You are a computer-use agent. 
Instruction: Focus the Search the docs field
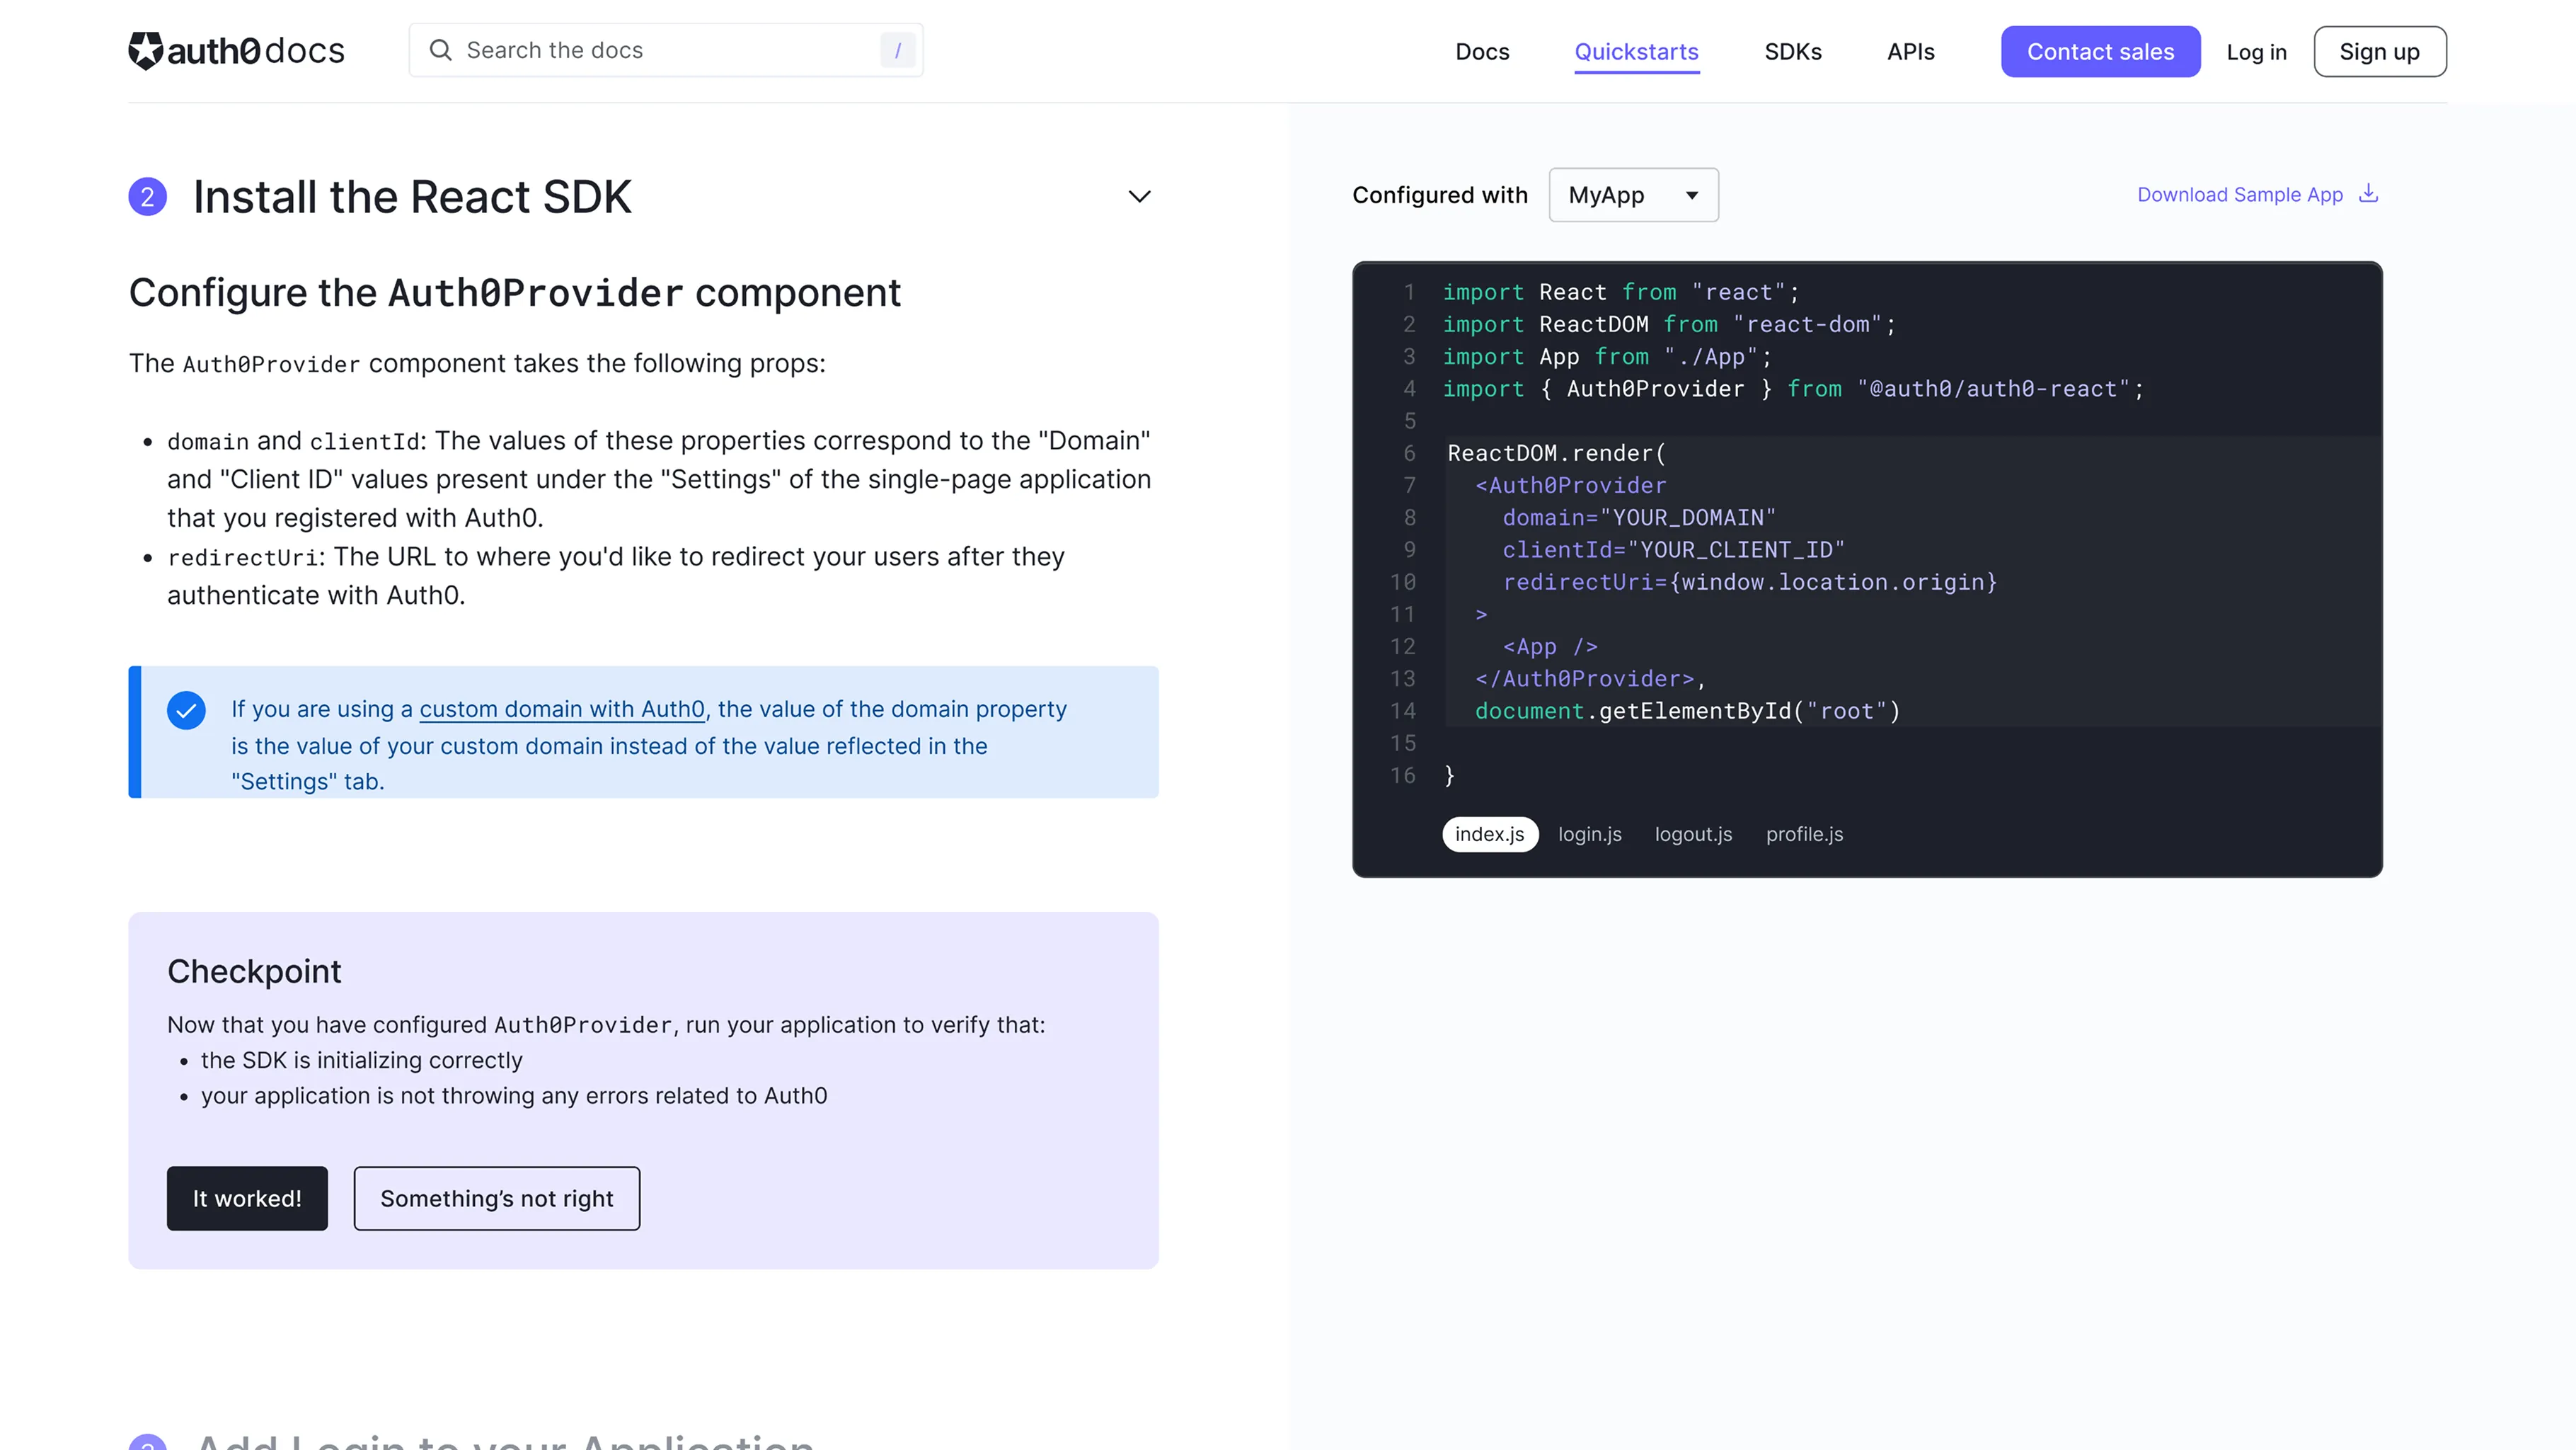click(665, 50)
